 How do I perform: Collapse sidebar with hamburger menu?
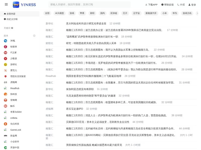6,4
